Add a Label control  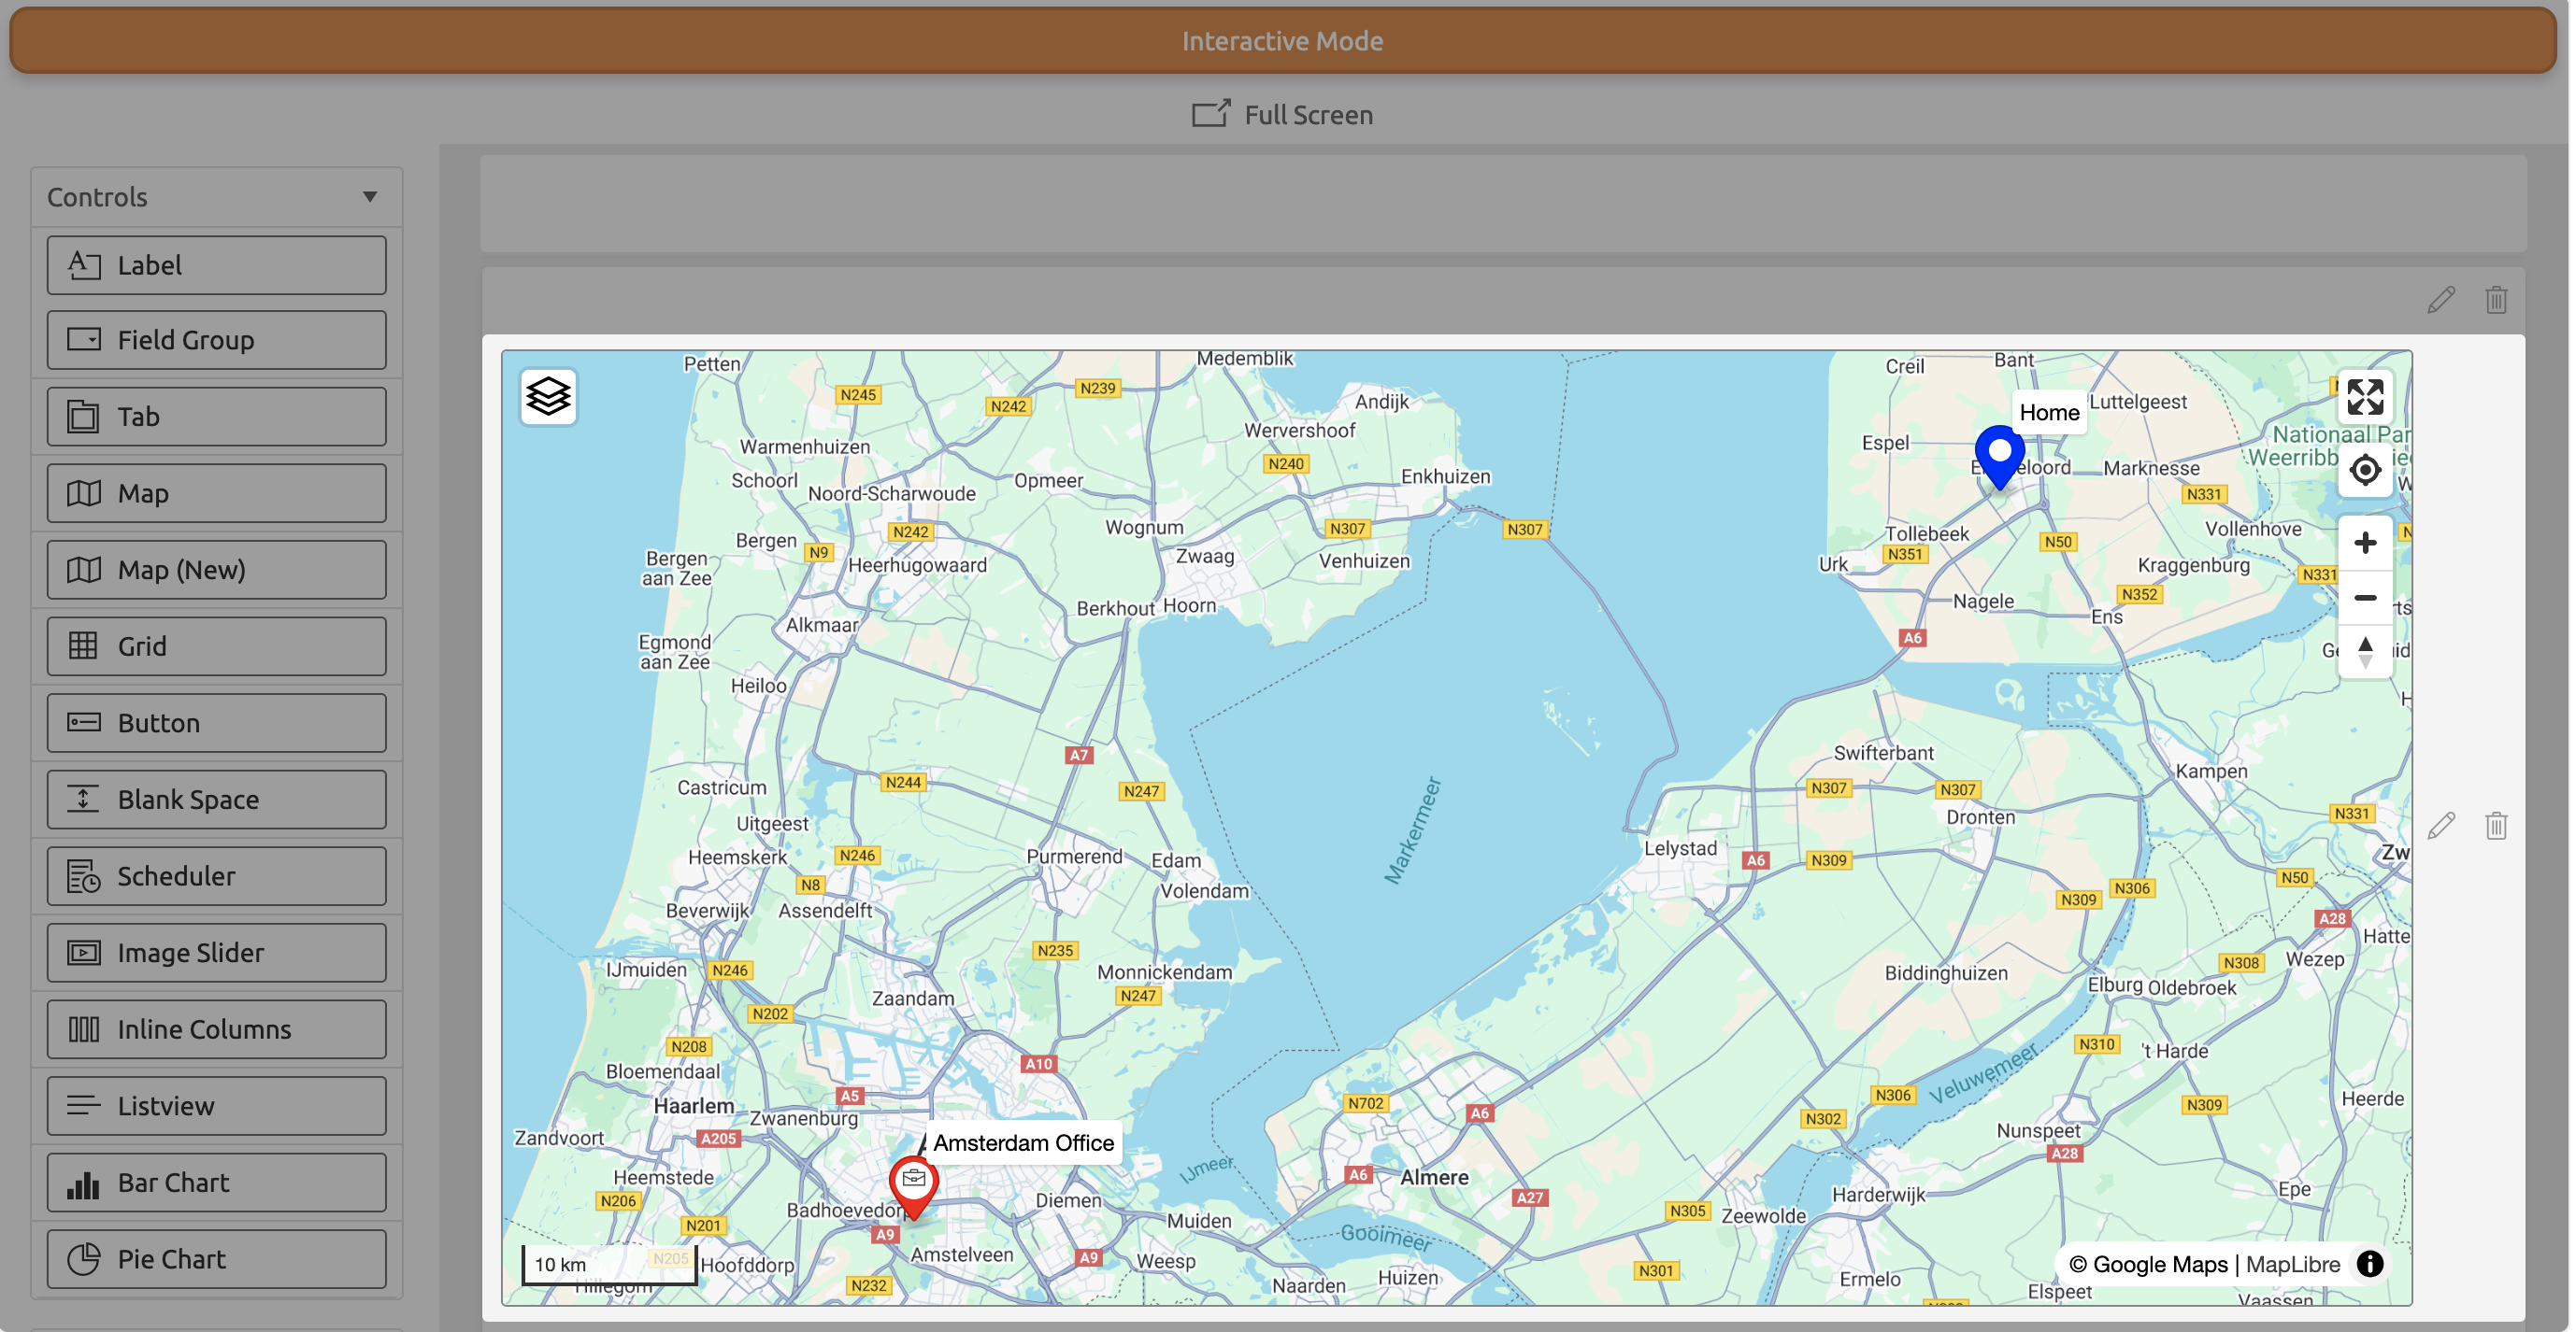click(x=216, y=264)
